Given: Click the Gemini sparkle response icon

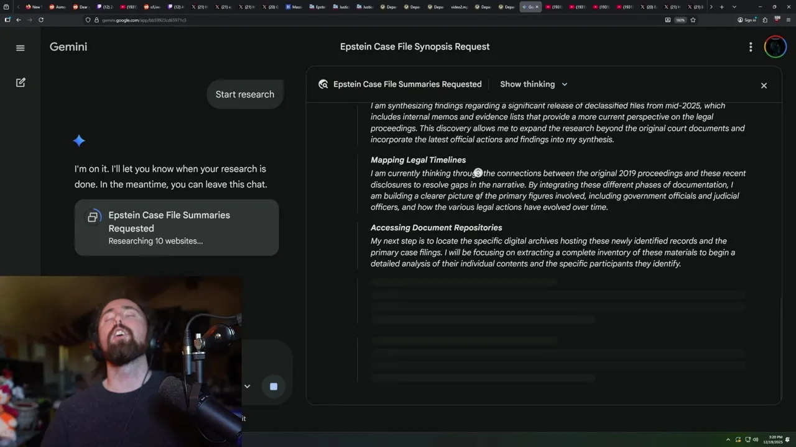Looking at the screenshot, I should (x=79, y=141).
